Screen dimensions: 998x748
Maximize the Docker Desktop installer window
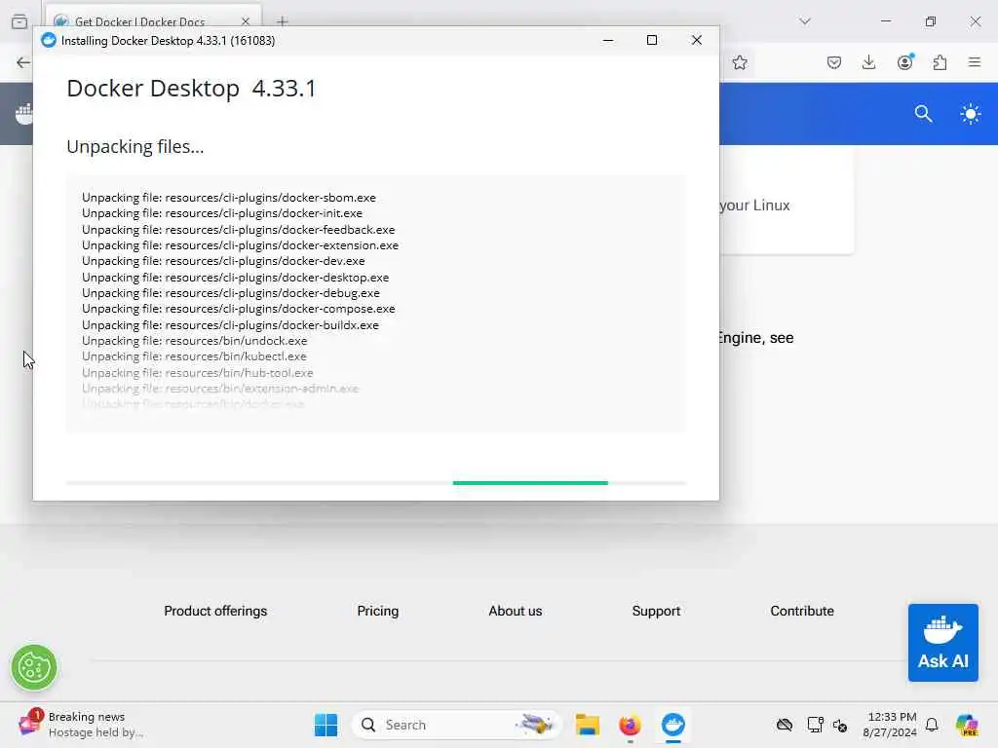[x=652, y=40]
